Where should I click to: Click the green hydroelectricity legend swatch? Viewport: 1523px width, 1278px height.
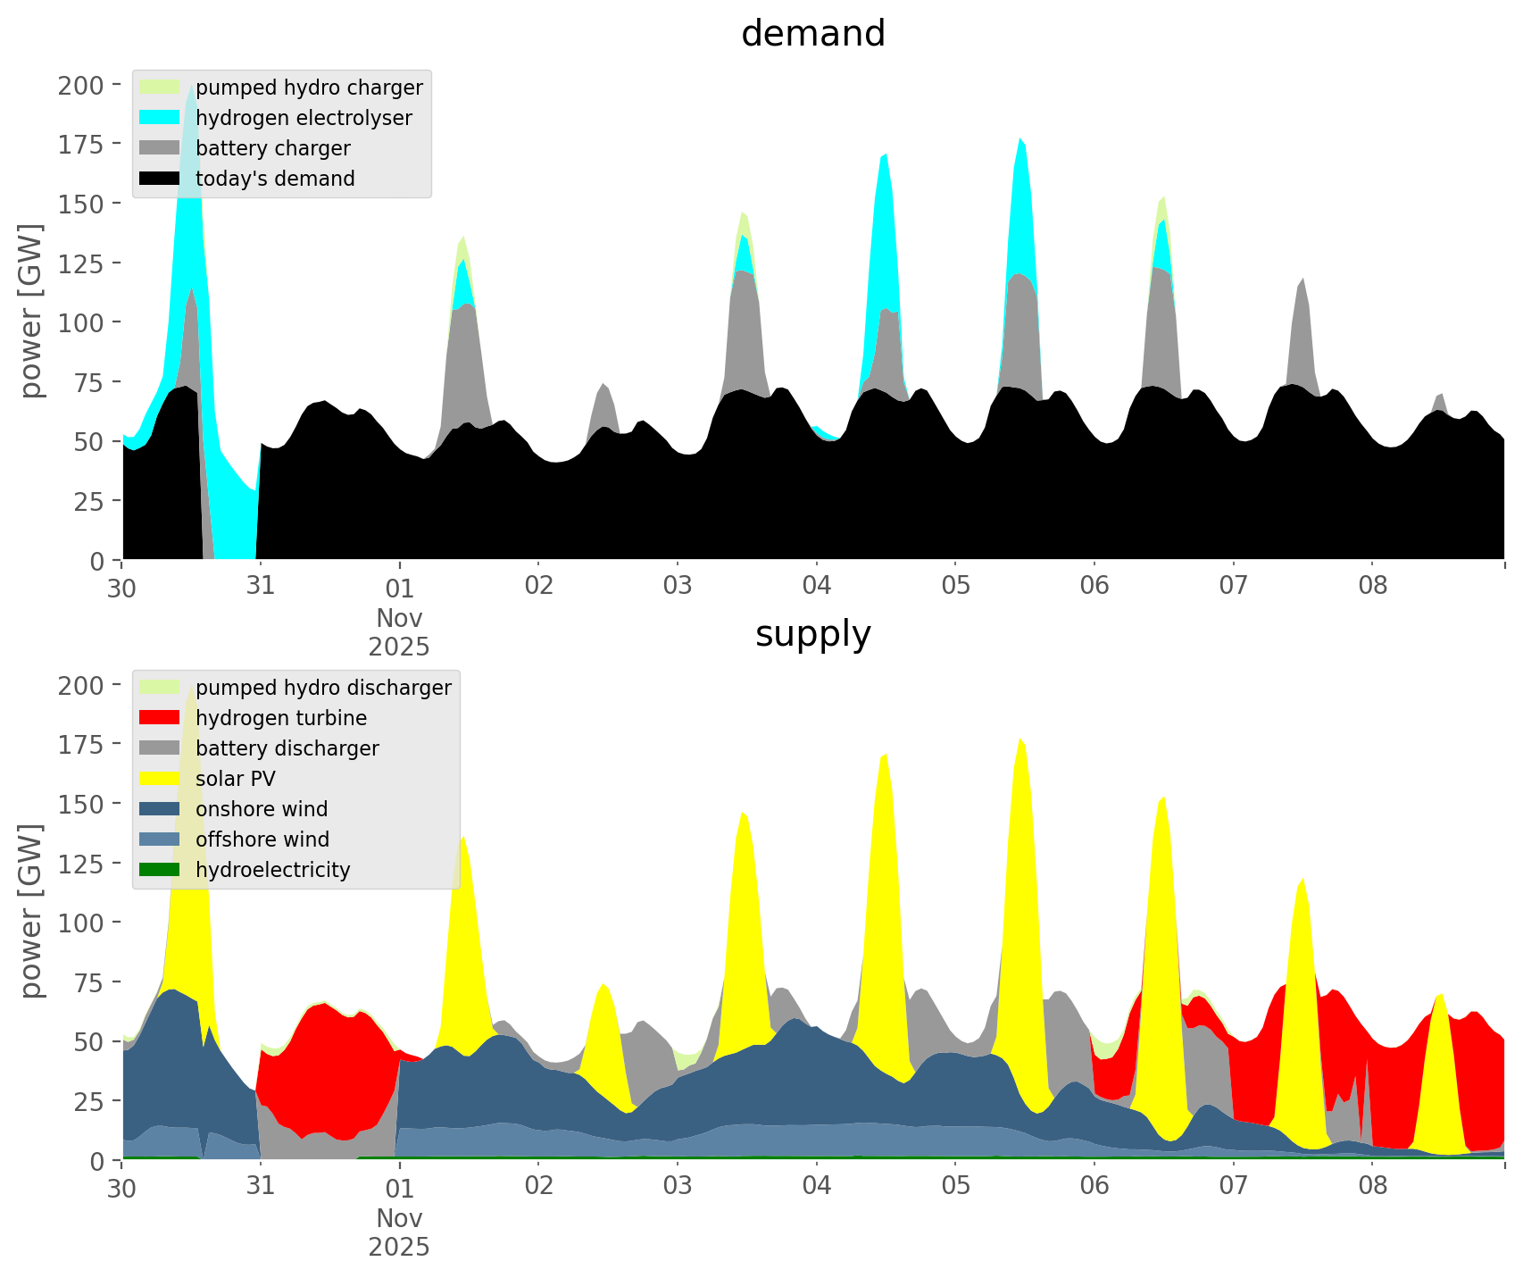[160, 870]
